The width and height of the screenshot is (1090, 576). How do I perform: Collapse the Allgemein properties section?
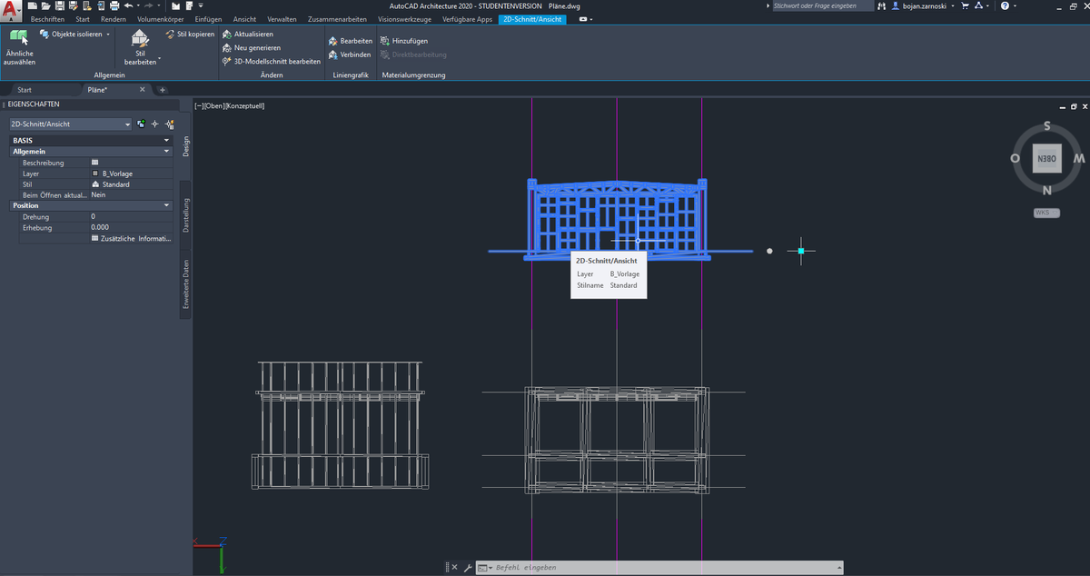coord(166,152)
